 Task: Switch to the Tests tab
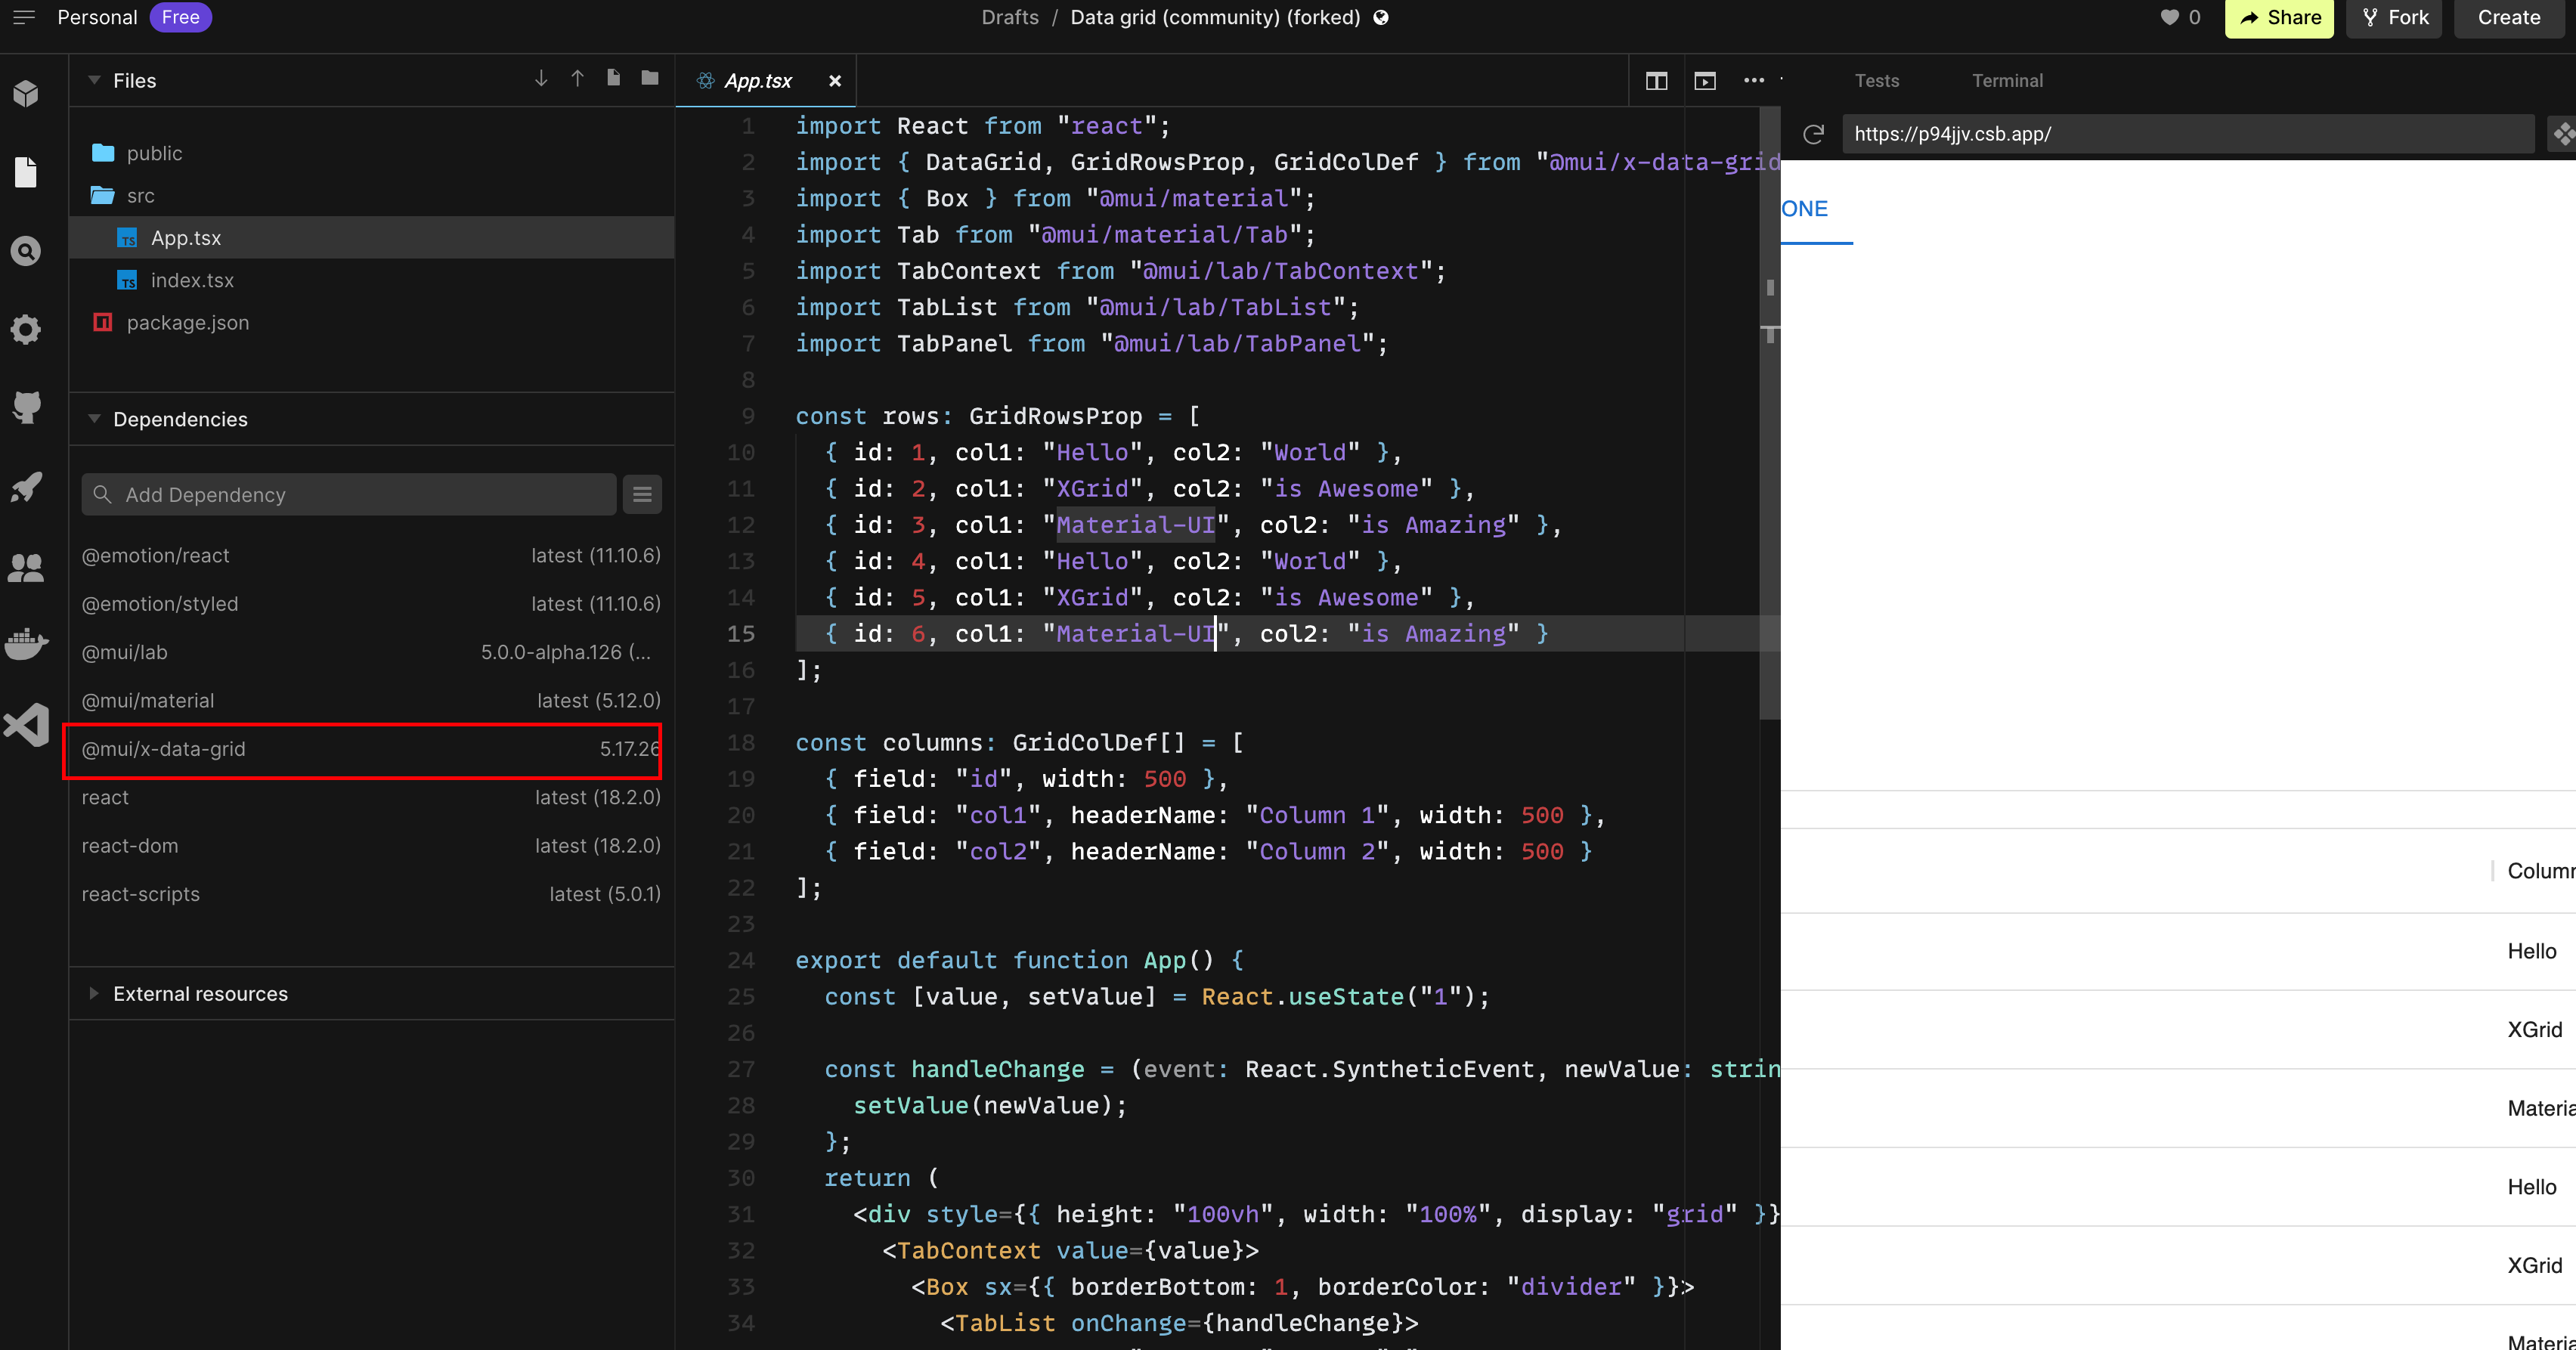1876,80
